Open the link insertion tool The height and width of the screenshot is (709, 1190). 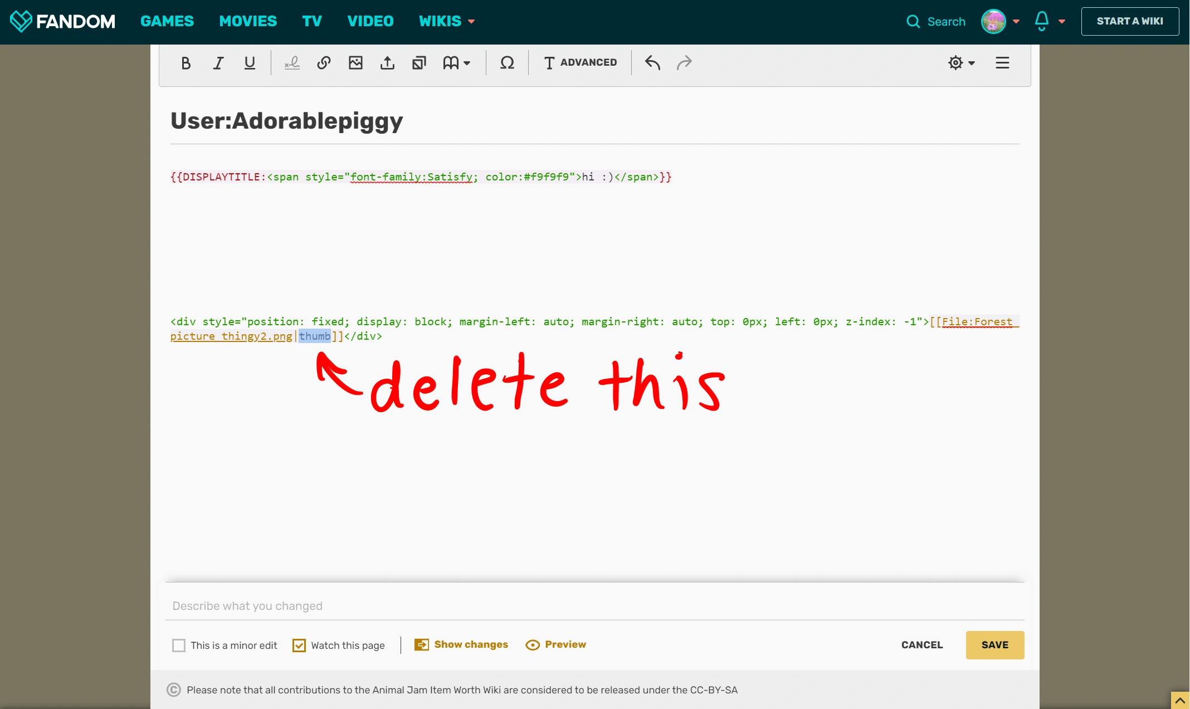(x=324, y=63)
